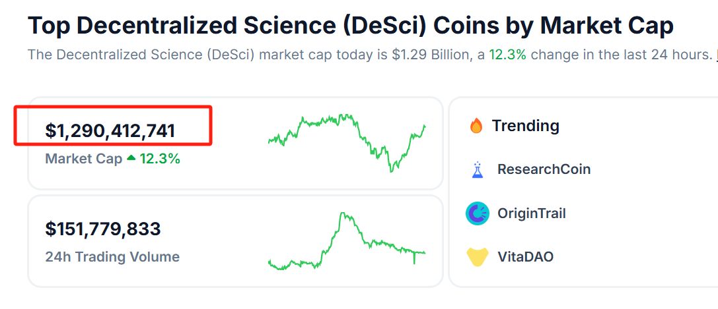Click the green up arrow beside Market Cap
The width and height of the screenshot is (718, 309).
point(131,159)
